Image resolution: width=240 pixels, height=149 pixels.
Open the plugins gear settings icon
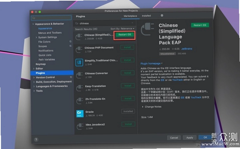tap(162, 15)
